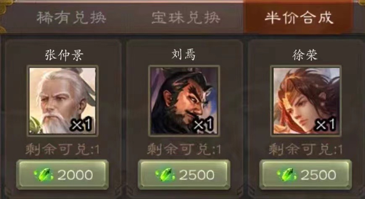The width and height of the screenshot is (365, 199).
Task: Click the 徐荣 name label
Action: coord(305,55)
